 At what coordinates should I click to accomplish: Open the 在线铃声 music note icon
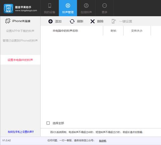86,5
